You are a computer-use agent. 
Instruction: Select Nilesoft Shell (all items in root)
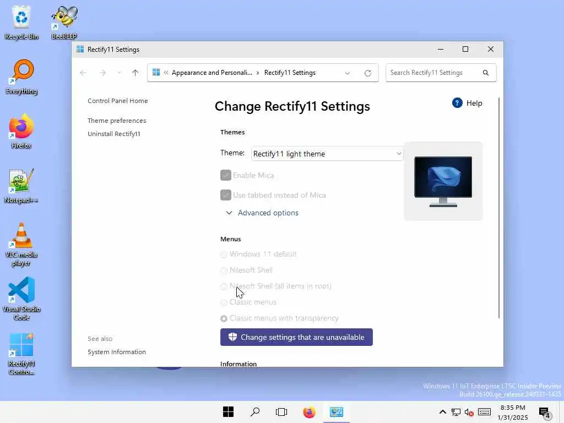[x=224, y=286]
